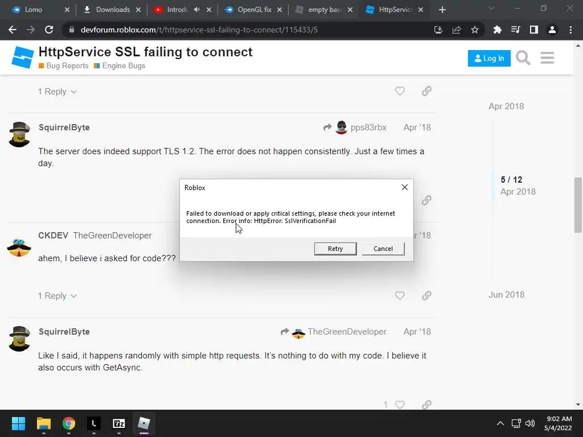This screenshot has height=437, width=583.
Task: Open File Explorer from the taskbar
Action: [x=43, y=423]
